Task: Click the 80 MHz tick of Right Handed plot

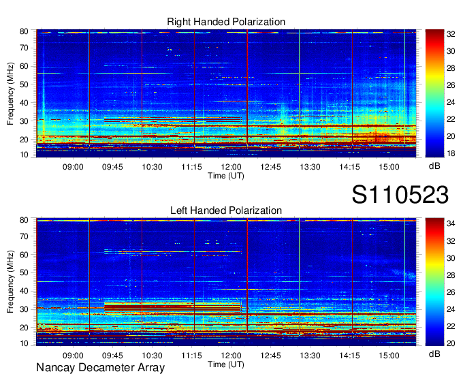Action: coord(24,31)
